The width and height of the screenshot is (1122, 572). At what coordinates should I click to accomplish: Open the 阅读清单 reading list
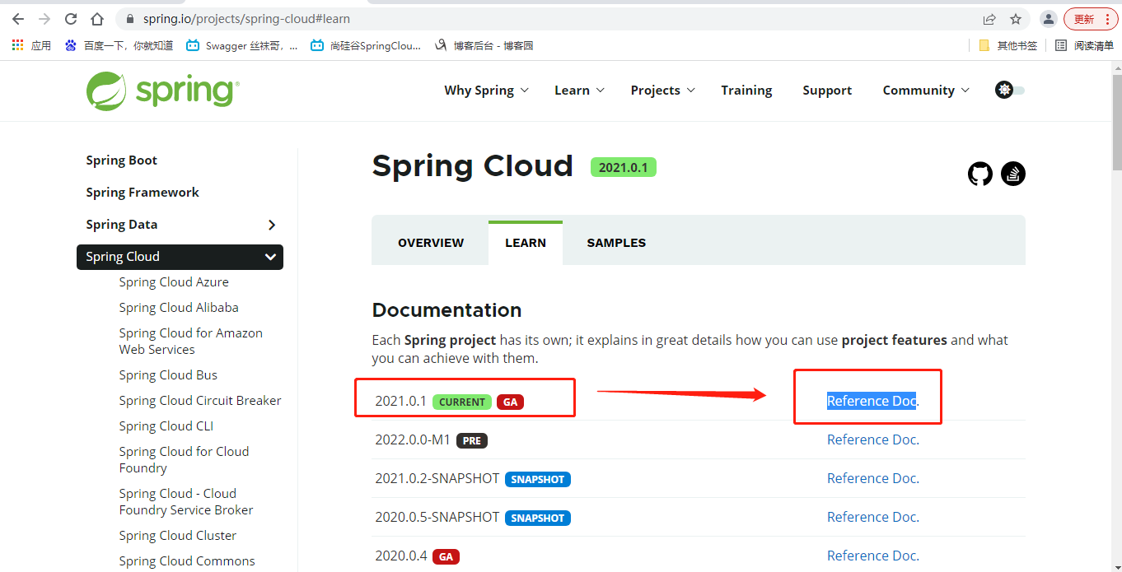click(1084, 45)
